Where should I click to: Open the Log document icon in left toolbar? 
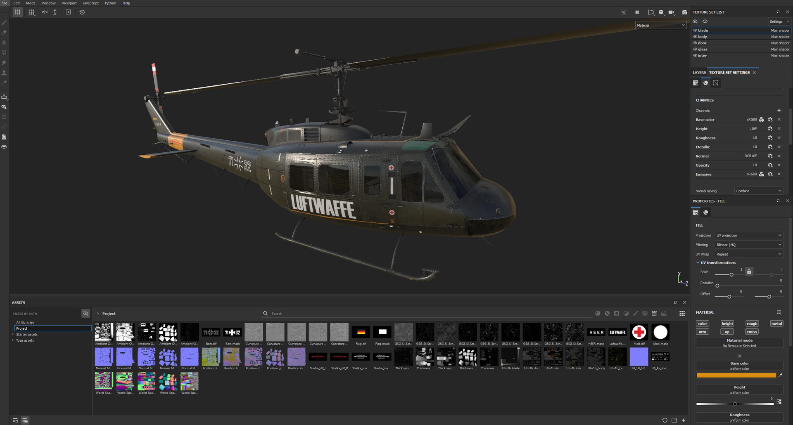click(x=4, y=137)
